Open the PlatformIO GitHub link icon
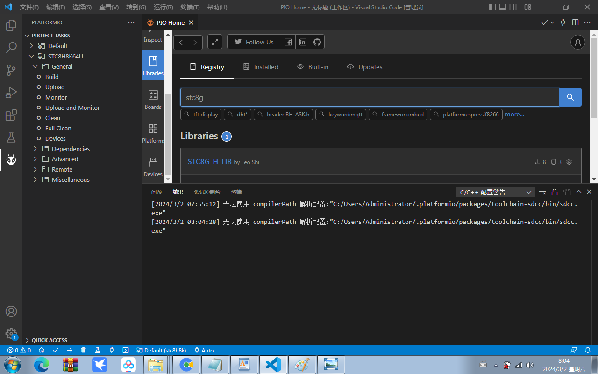Image resolution: width=598 pixels, height=374 pixels. [317, 42]
